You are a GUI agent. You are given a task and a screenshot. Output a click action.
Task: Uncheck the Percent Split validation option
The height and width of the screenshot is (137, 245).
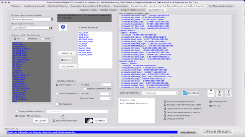click(x=57, y=85)
